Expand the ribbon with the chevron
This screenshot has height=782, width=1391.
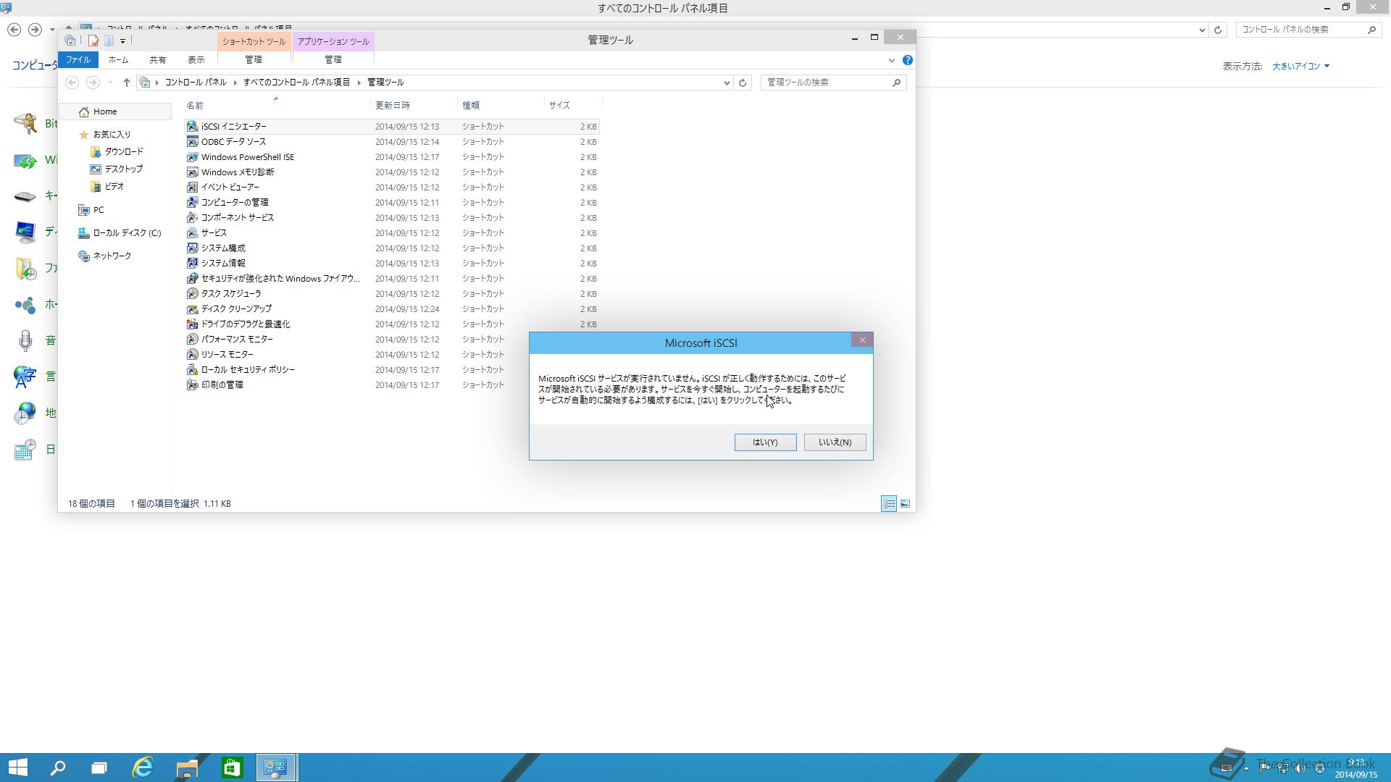coord(891,60)
